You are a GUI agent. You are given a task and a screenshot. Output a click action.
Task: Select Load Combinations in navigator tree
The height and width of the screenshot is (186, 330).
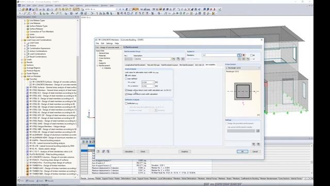(38, 54)
